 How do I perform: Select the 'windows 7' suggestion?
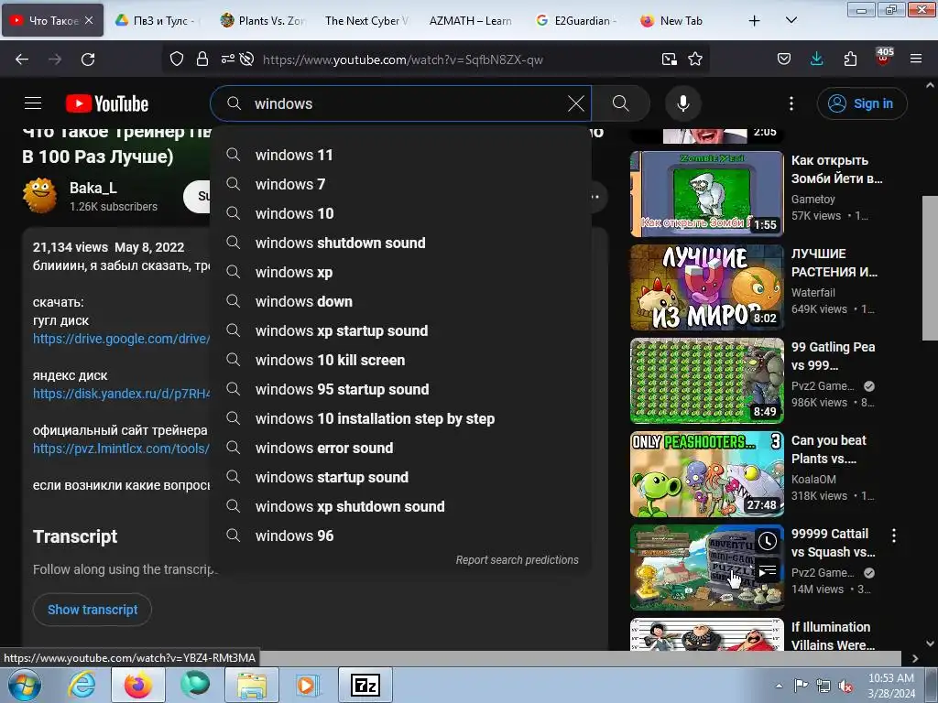[400, 184]
